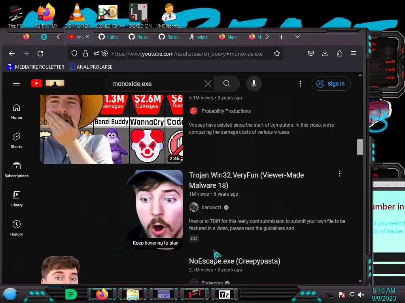This screenshot has height=303, width=405.
Task: Open the danooct1 channel link
Action: click(x=211, y=208)
